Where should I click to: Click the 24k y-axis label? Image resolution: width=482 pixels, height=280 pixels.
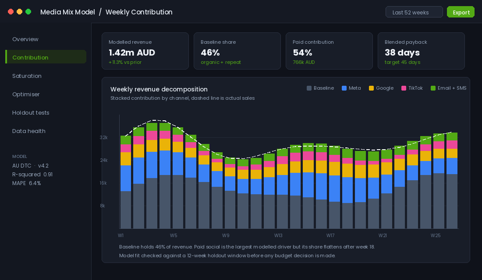[103, 160]
